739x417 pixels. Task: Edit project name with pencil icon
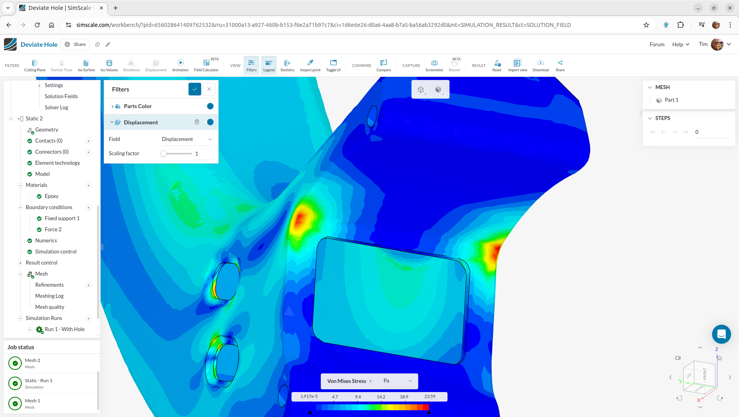click(108, 44)
